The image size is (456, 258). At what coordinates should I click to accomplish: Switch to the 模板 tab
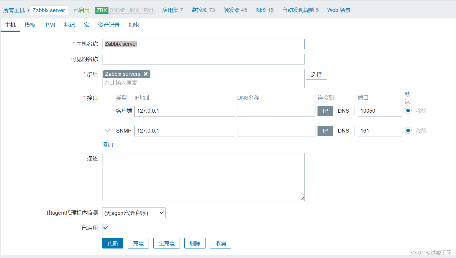point(30,25)
